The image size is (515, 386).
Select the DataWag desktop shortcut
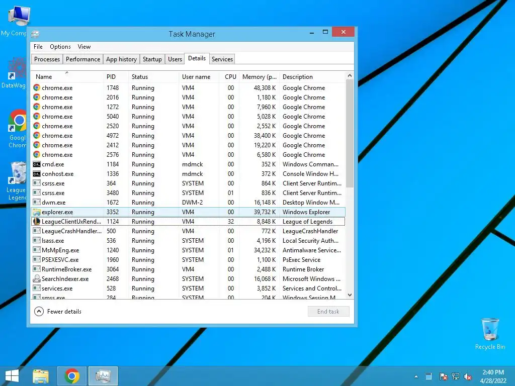click(14, 73)
